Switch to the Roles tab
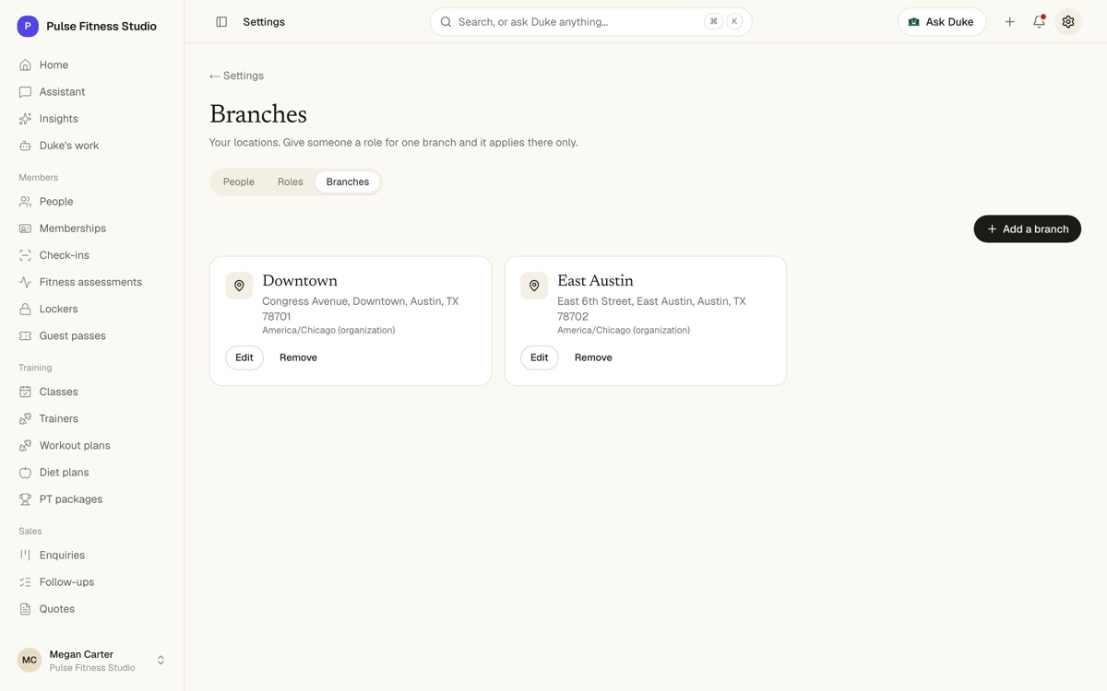1107x691 pixels. (291, 182)
